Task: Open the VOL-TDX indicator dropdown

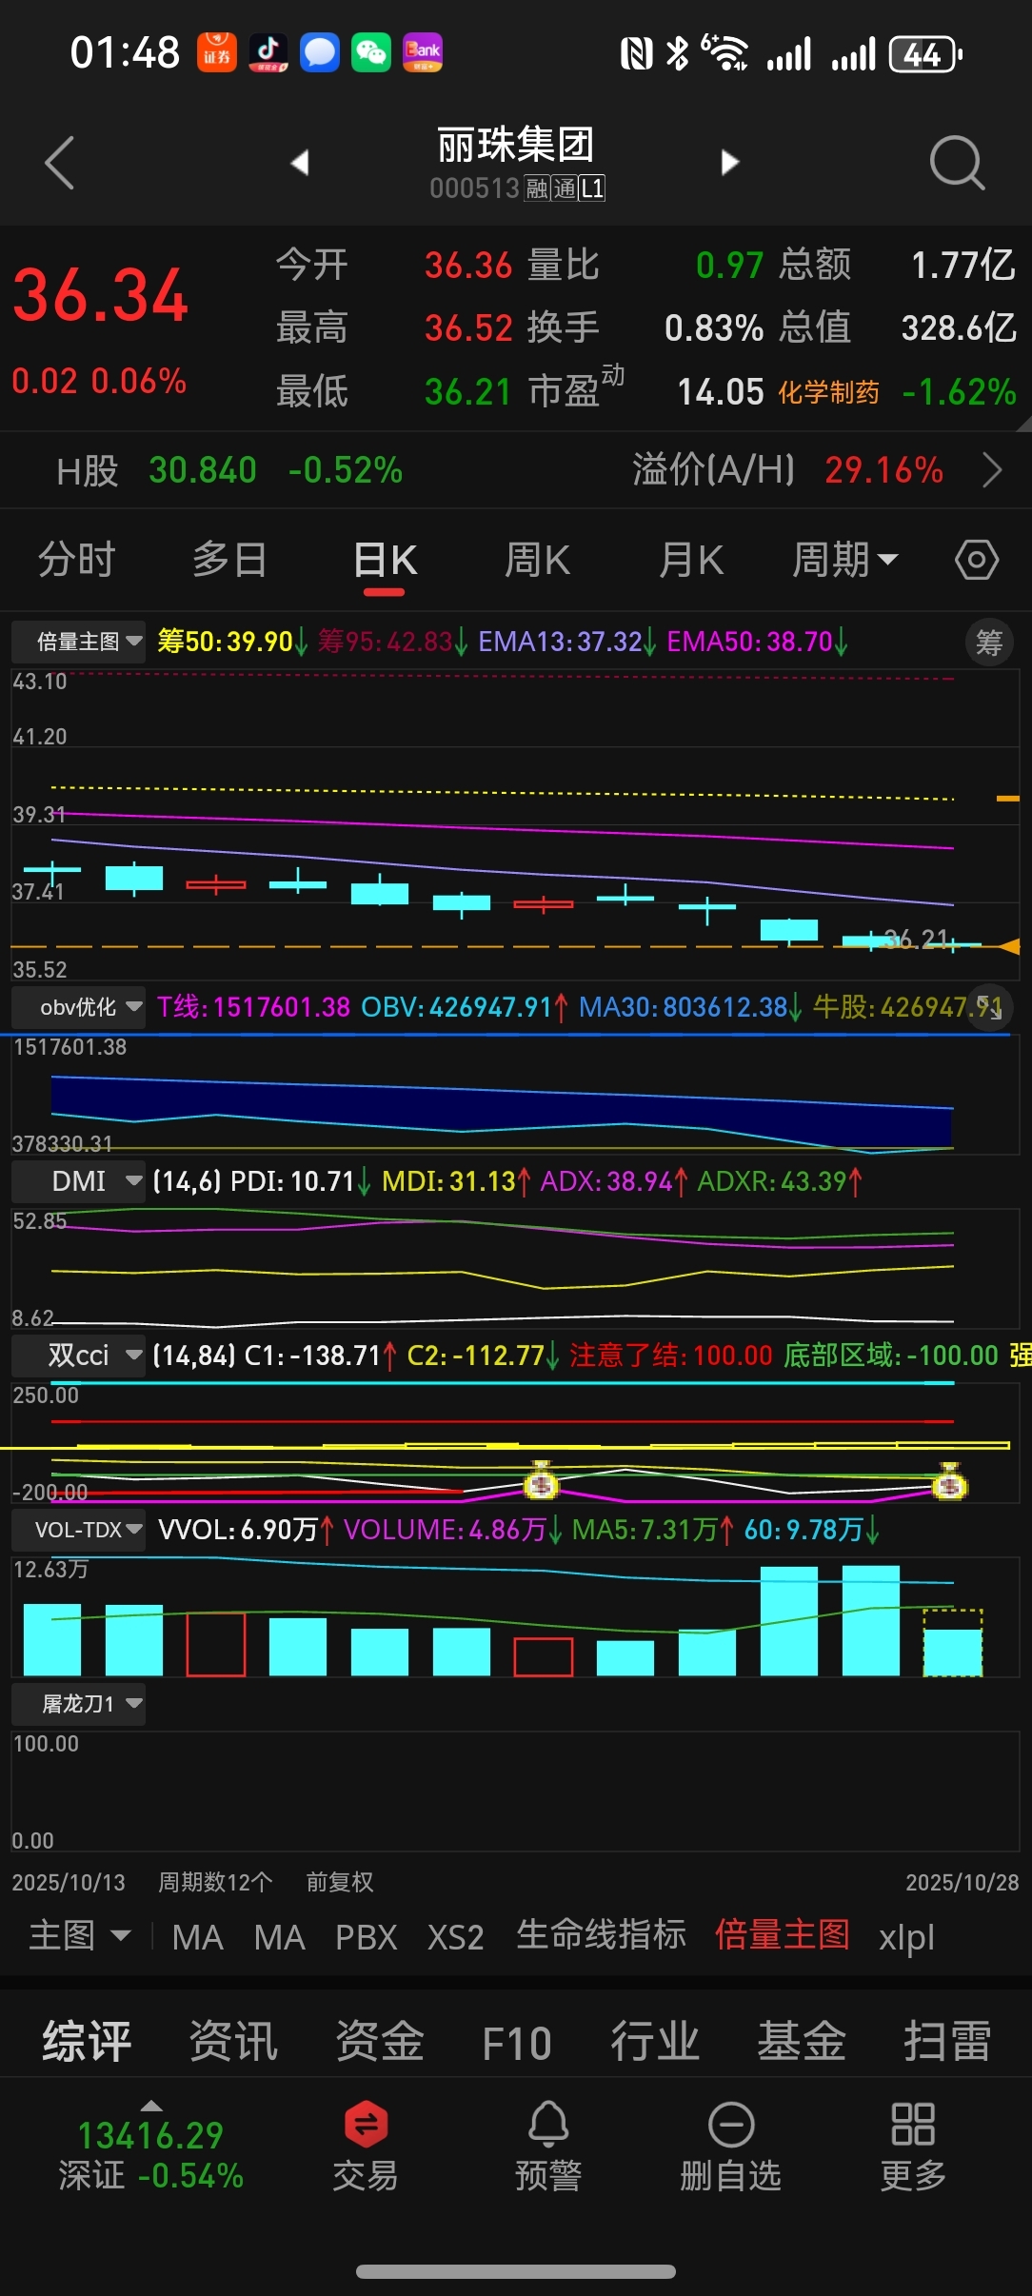Action: point(79,1530)
